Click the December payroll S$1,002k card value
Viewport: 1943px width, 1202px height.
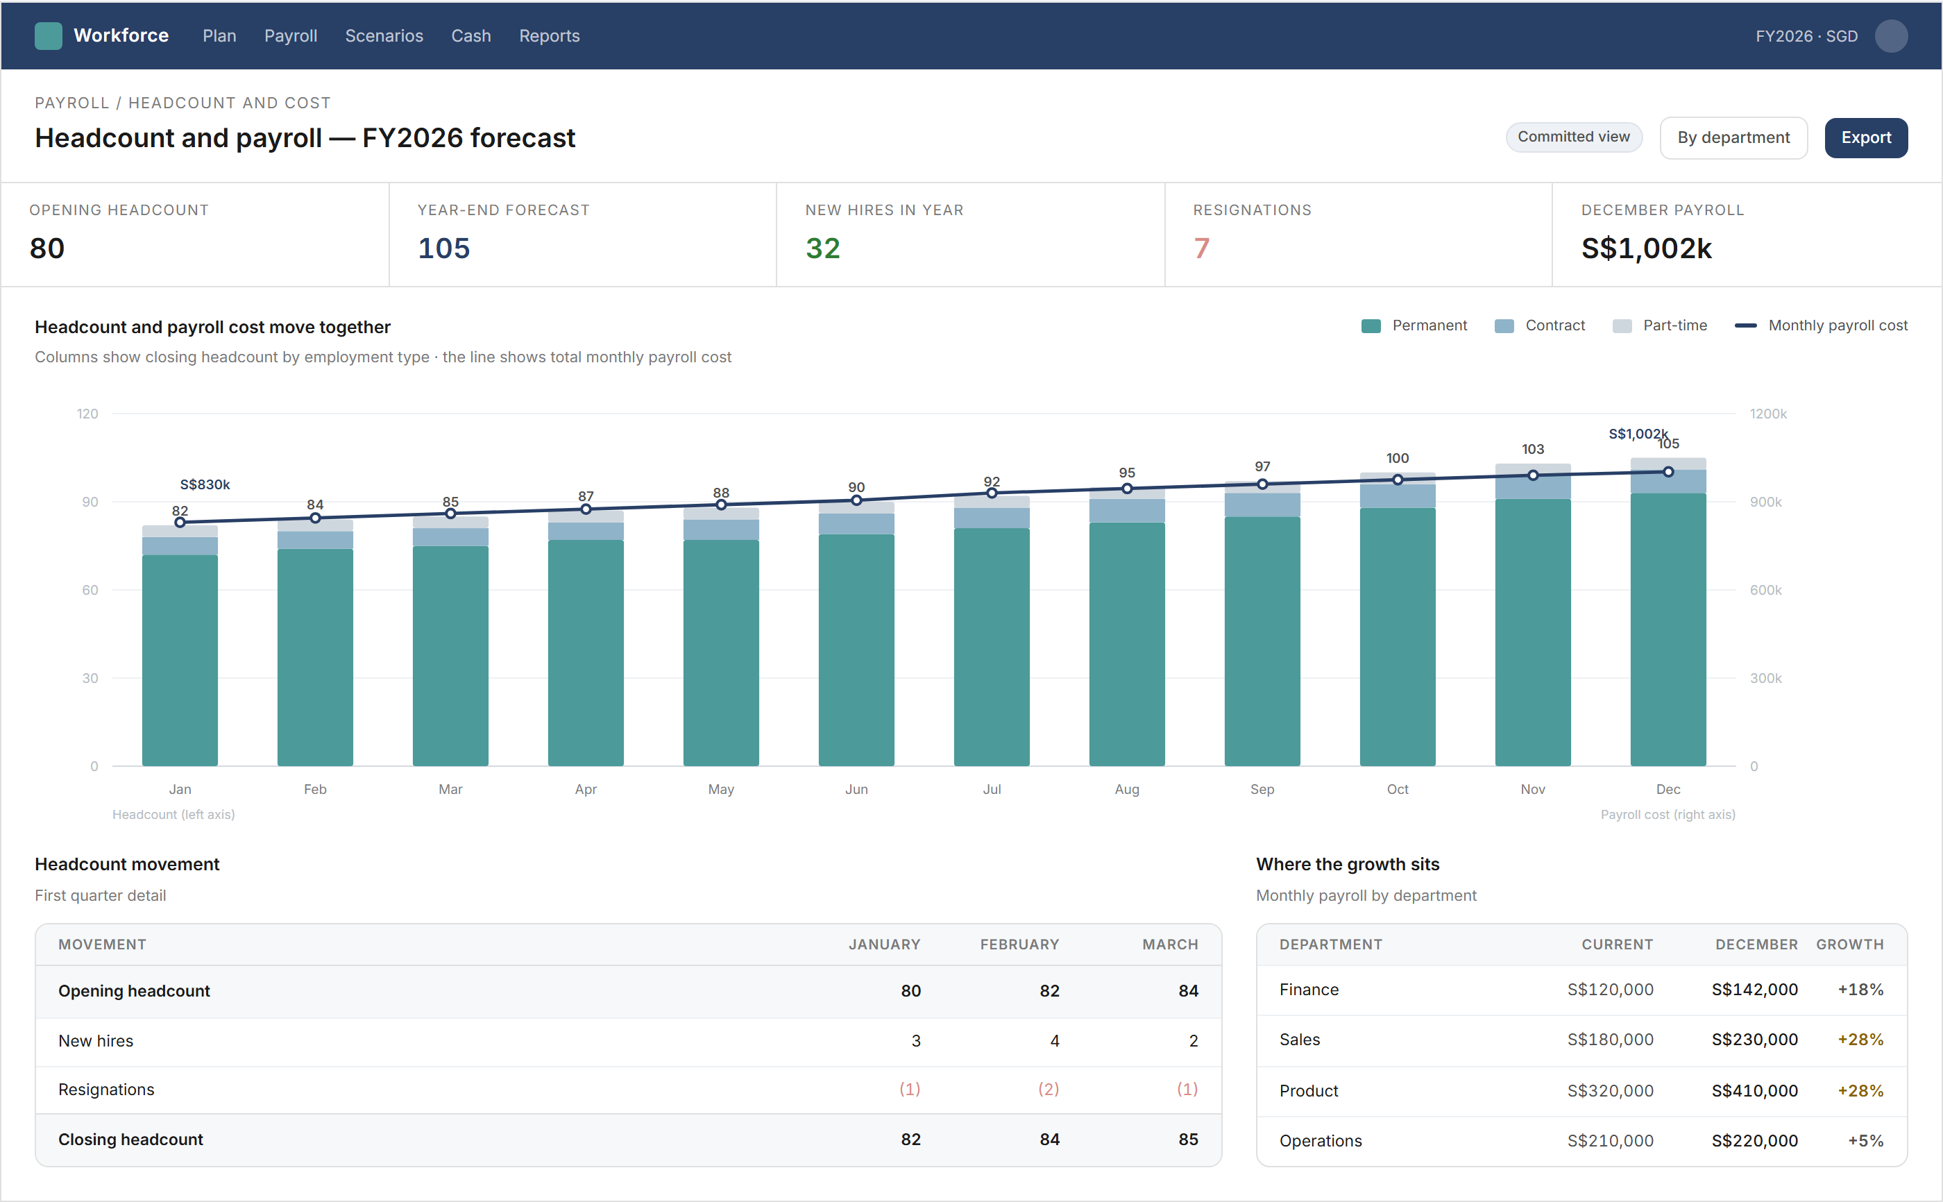pos(1647,248)
